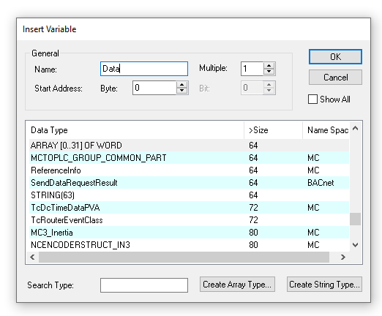Click the horizontal scroll right arrow
Image resolution: width=382 pixels, height=316 pixels.
(343, 257)
